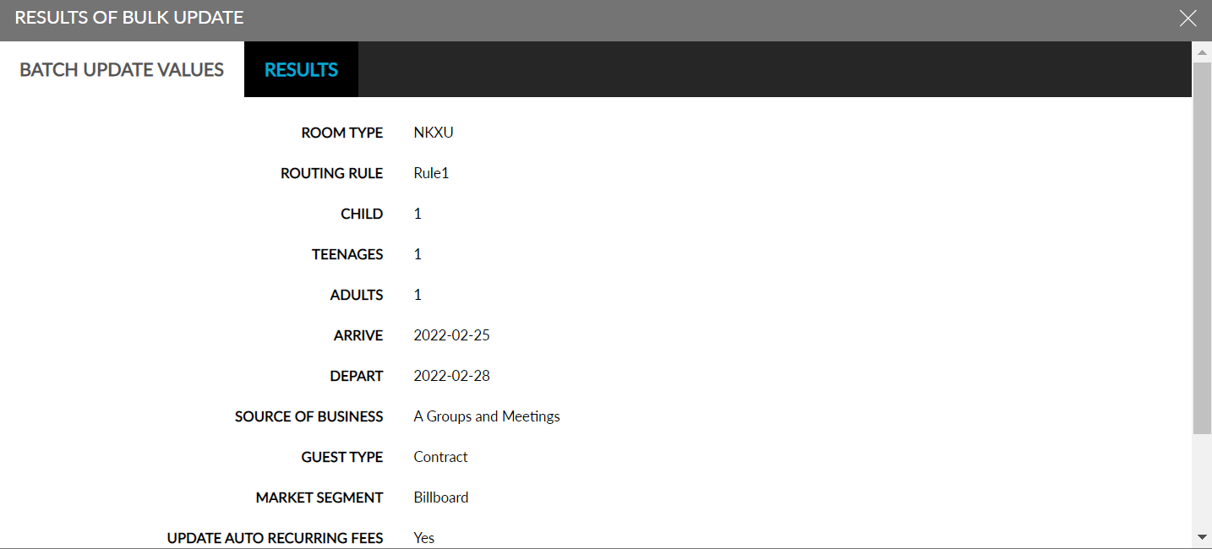Click the Market Segment field label

tap(319, 497)
